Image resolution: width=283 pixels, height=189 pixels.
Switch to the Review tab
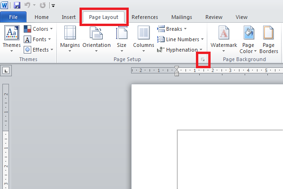point(214,17)
